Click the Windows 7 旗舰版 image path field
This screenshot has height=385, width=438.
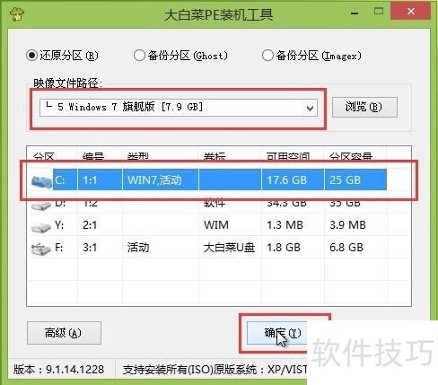coord(179,108)
